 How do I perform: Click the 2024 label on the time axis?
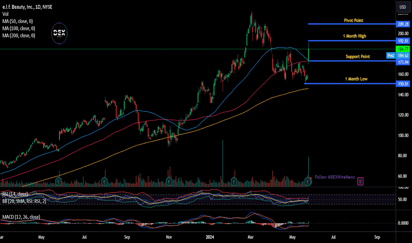tap(210, 237)
